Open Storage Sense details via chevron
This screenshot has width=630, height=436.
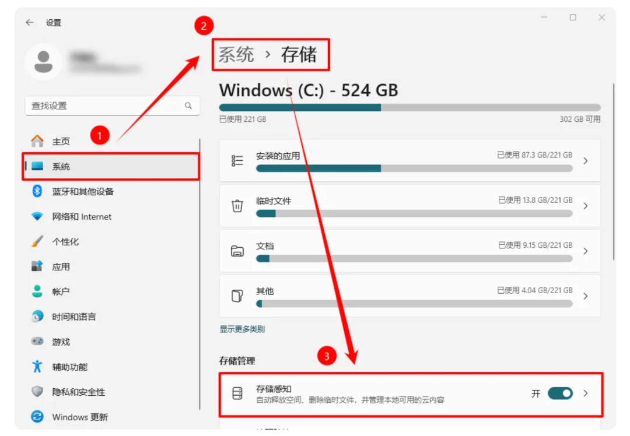[x=586, y=393]
